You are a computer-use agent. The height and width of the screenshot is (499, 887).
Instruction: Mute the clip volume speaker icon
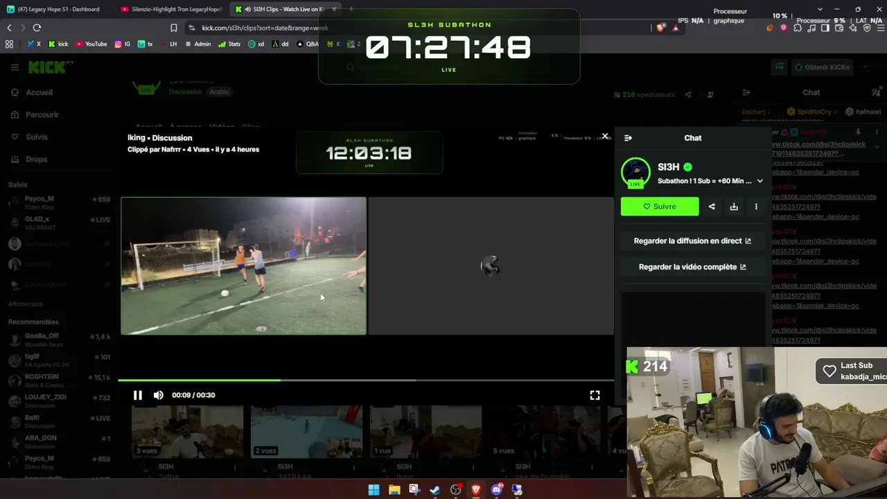[x=159, y=395]
